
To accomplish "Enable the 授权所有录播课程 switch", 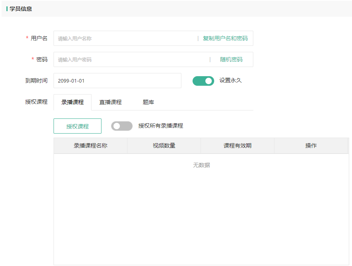I will (122, 126).
